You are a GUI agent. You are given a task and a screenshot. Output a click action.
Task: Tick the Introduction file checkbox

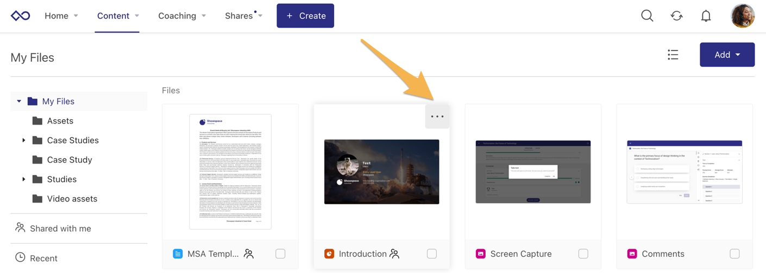[432, 253]
